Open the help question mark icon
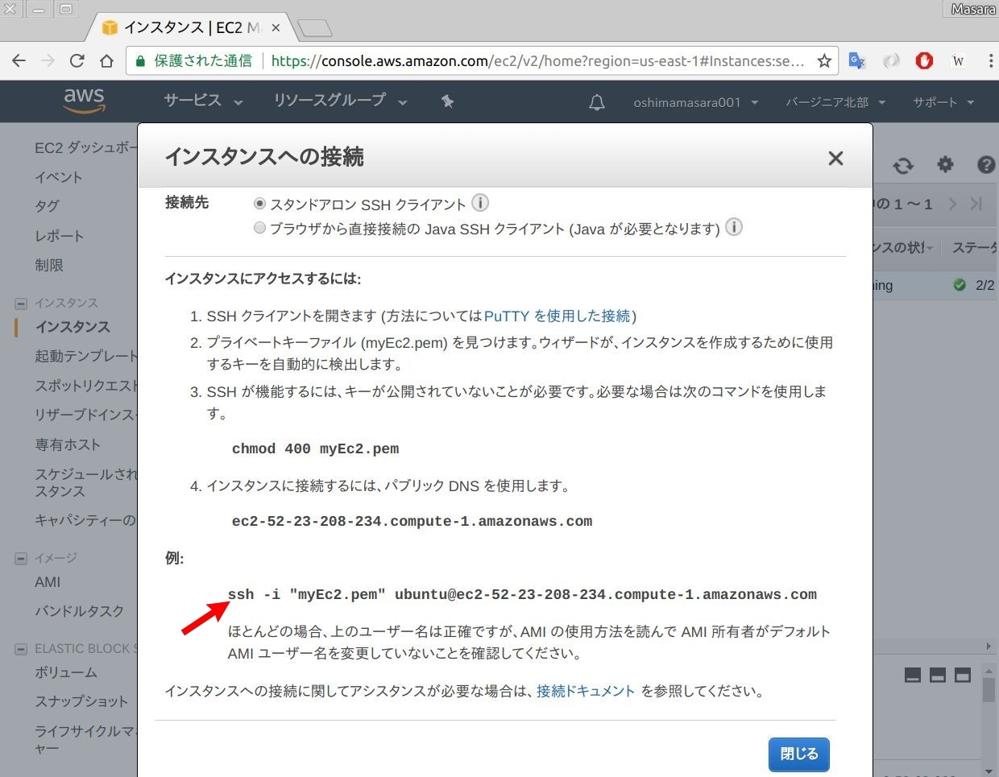 [986, 165]
